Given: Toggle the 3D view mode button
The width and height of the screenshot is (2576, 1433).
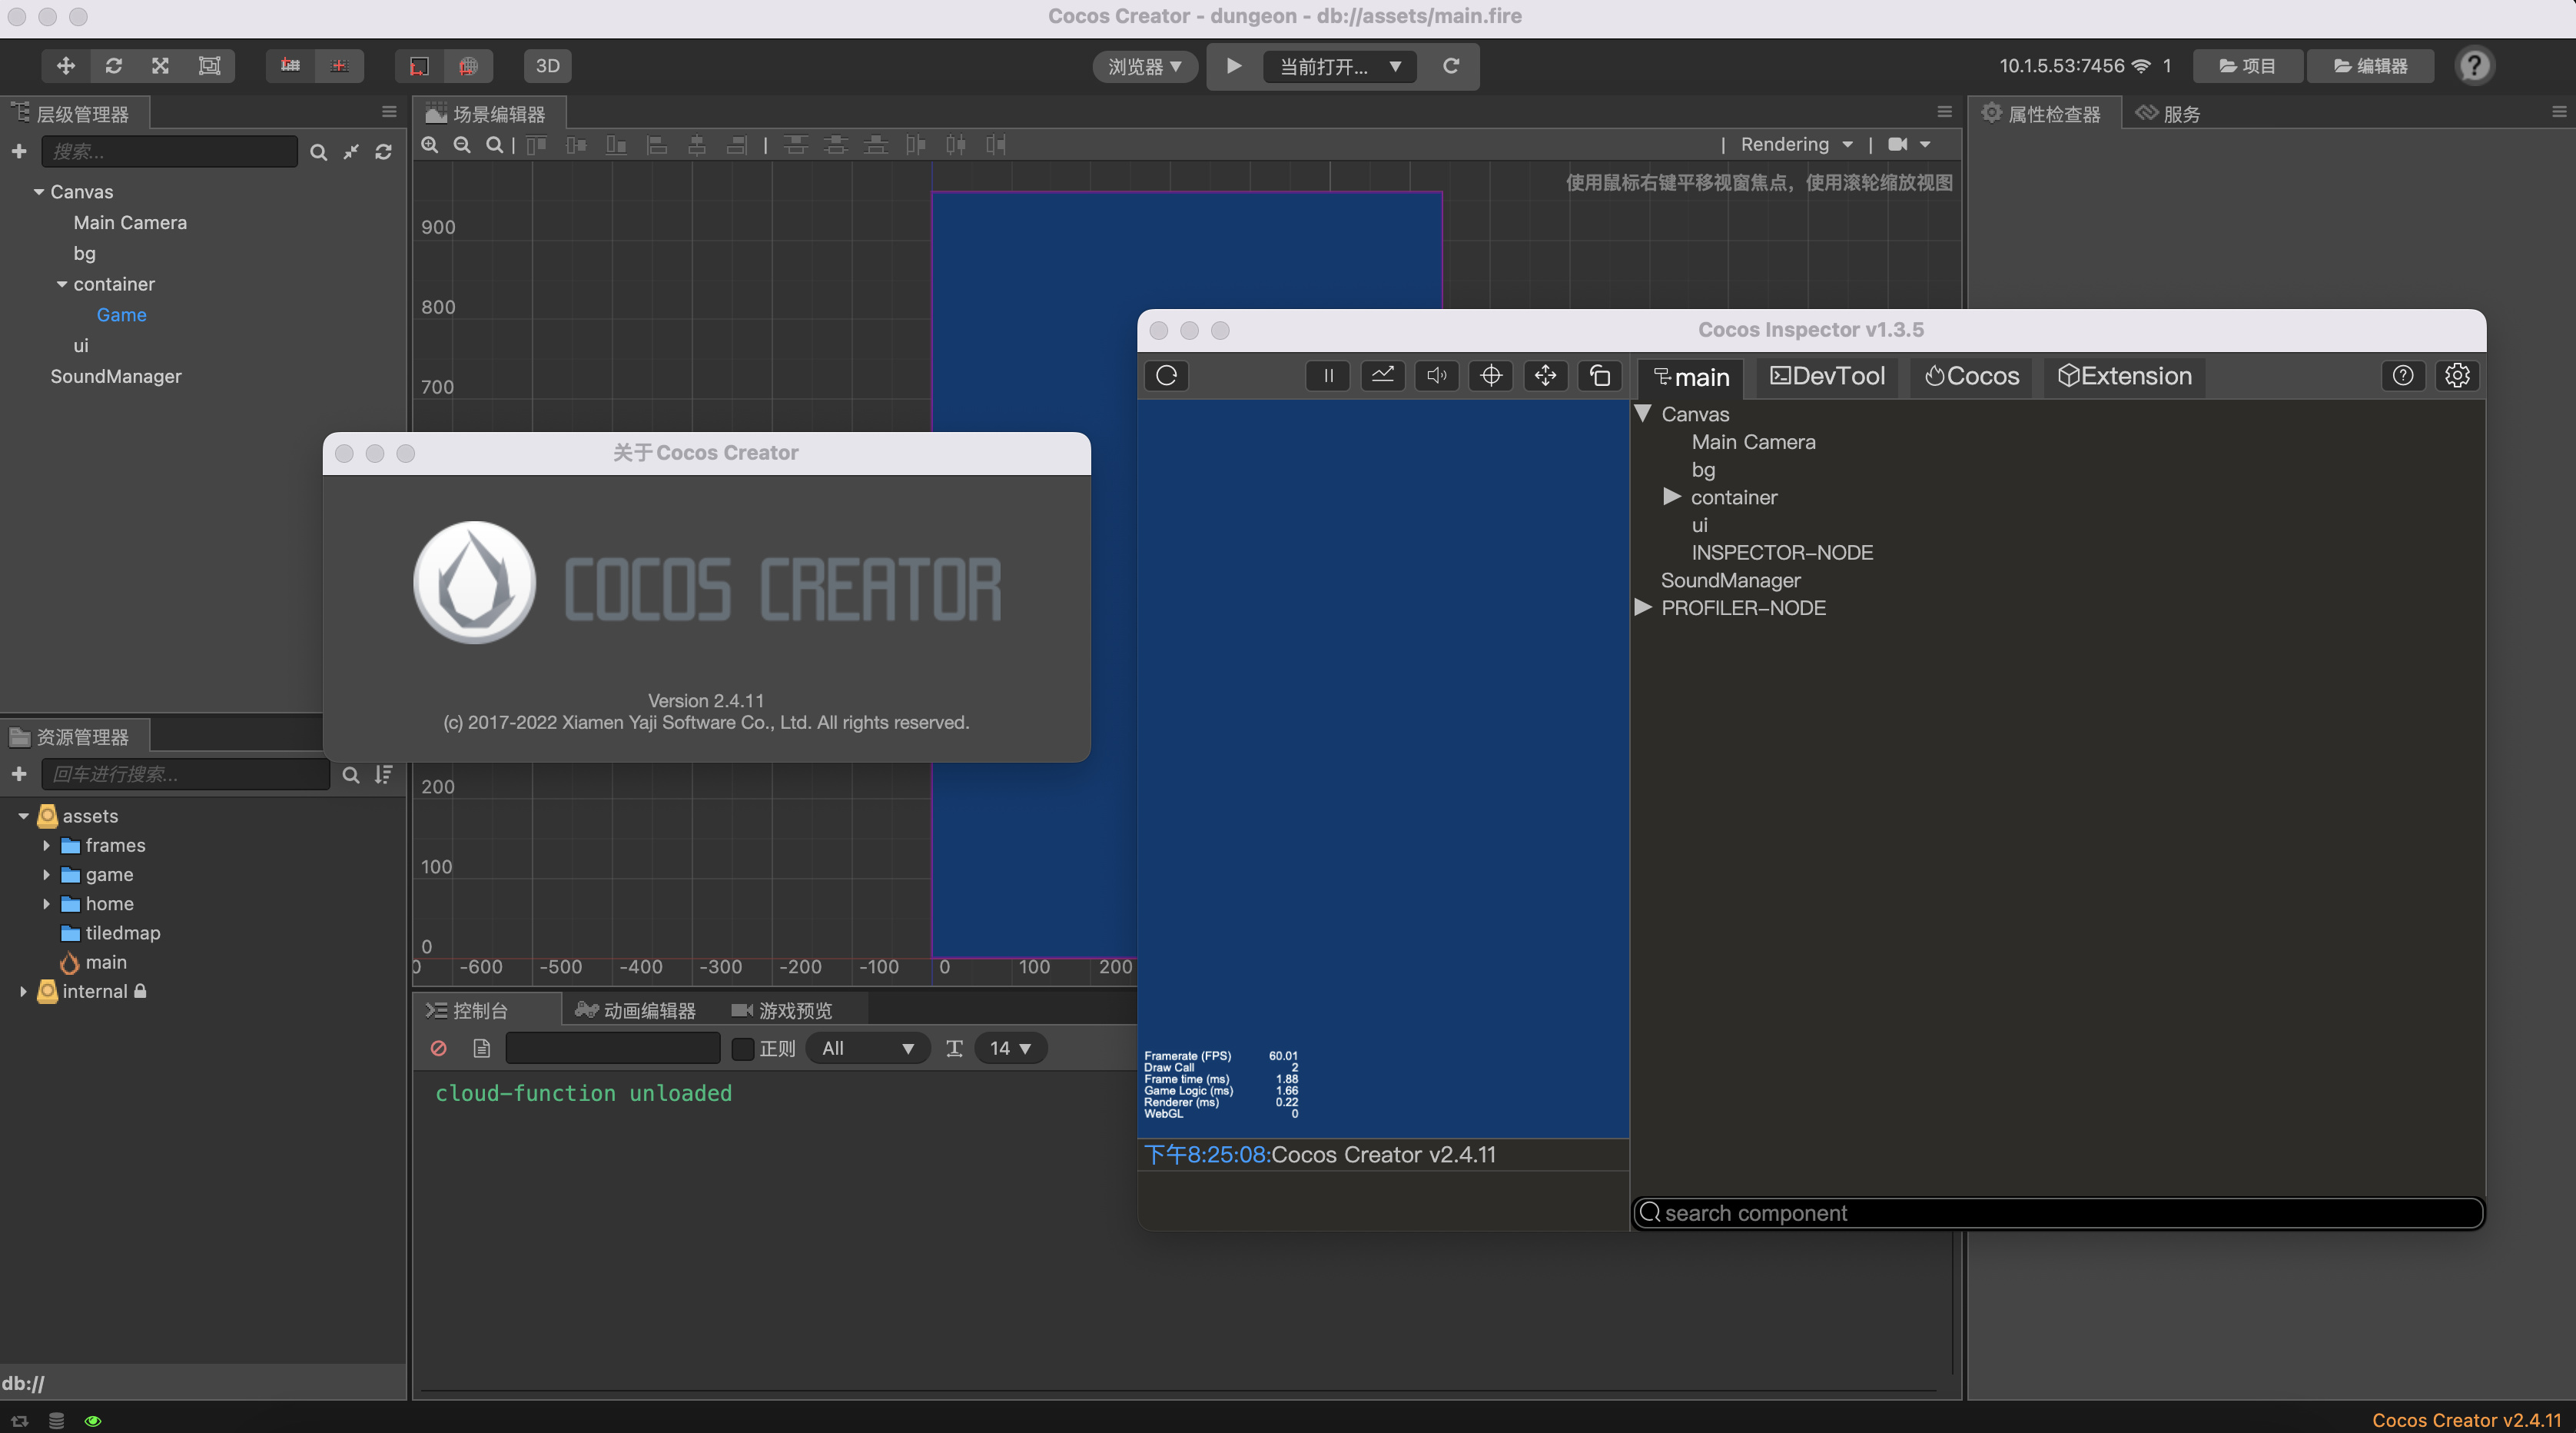Looking at the screenshot, I should click(x=547, y=66).
